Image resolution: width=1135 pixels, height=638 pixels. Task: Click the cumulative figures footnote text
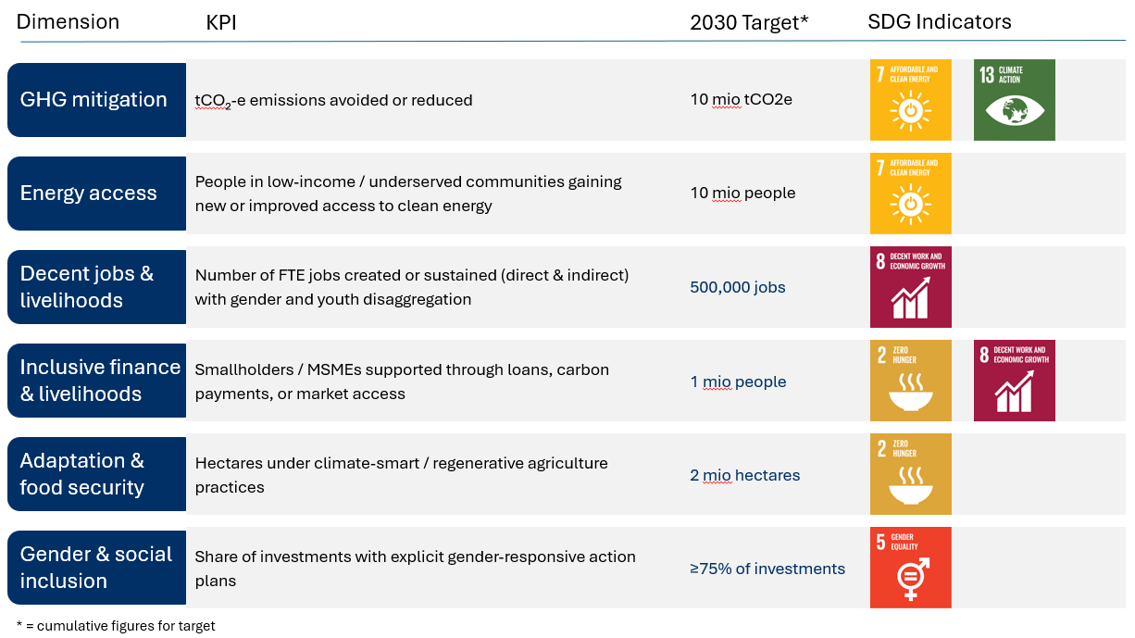[116, 626]
